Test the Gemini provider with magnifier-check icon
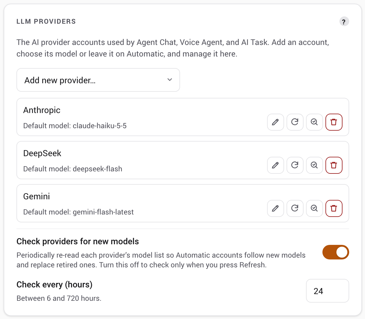This screenshot has height=319, width=365. pyautogui.click(x=315, y=208)
